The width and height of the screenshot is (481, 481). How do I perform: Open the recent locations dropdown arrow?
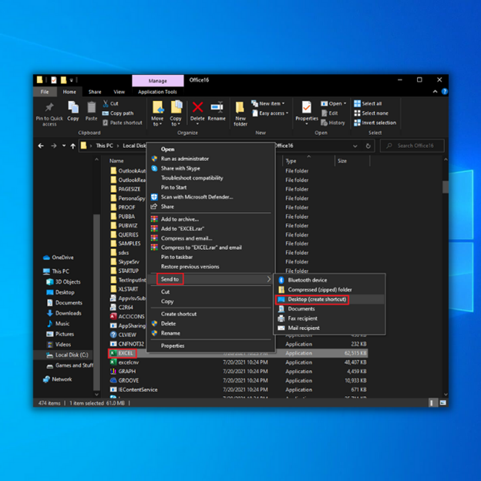pos(64,146)
